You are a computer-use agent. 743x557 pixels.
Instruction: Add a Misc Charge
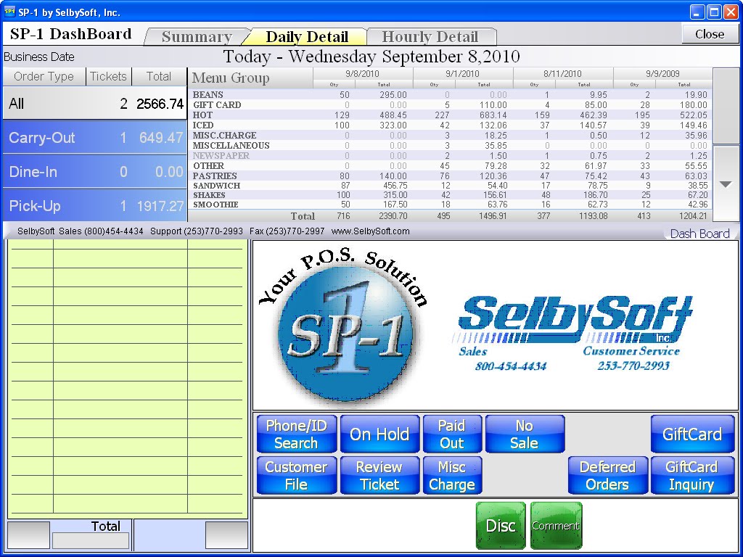452,475
